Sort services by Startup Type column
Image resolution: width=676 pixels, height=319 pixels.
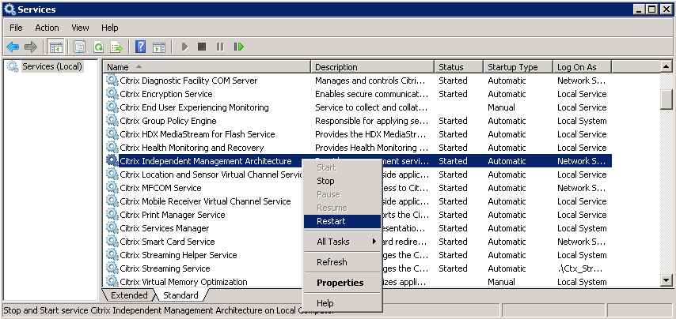pyautogui.click(x=512, y=67)
